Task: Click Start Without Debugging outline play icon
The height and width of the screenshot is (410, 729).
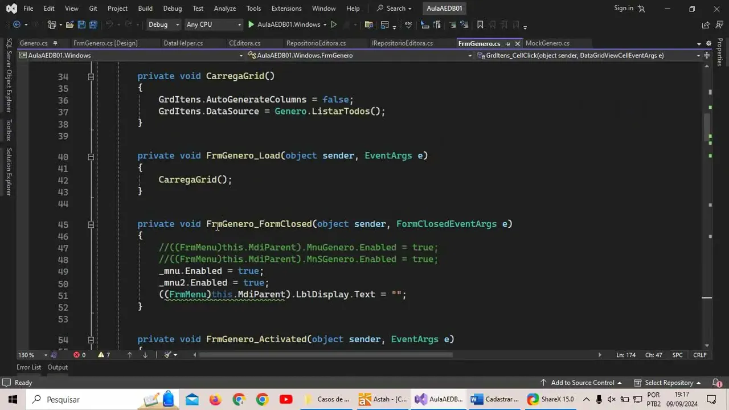Action: point(334,24)
